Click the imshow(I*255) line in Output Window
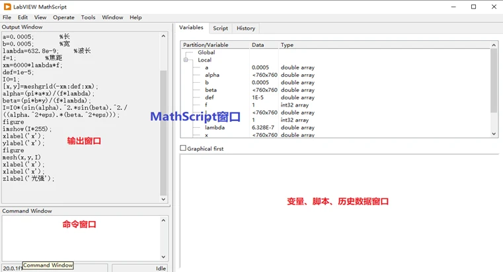 coord(27,129)
